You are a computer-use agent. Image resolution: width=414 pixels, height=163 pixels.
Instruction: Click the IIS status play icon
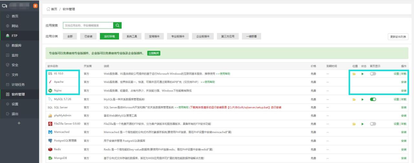click(363, 74)
